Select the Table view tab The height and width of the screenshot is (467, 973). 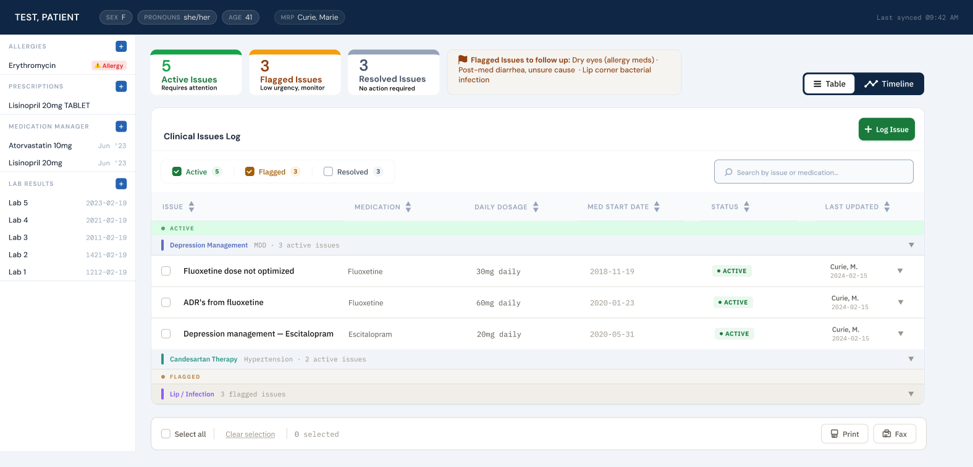tap(829, 84)
